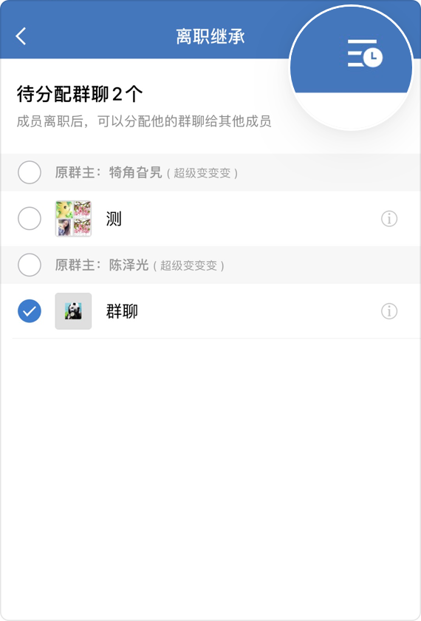This screenshot has width=421, height=621.
Task: Click the 超级变变变 label beside 犄角旮旯
Action: click(202, 174)
